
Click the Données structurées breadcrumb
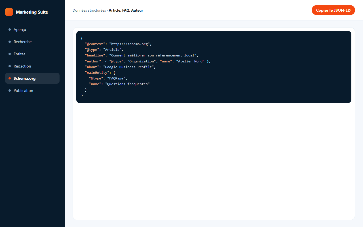pos(89,10)
